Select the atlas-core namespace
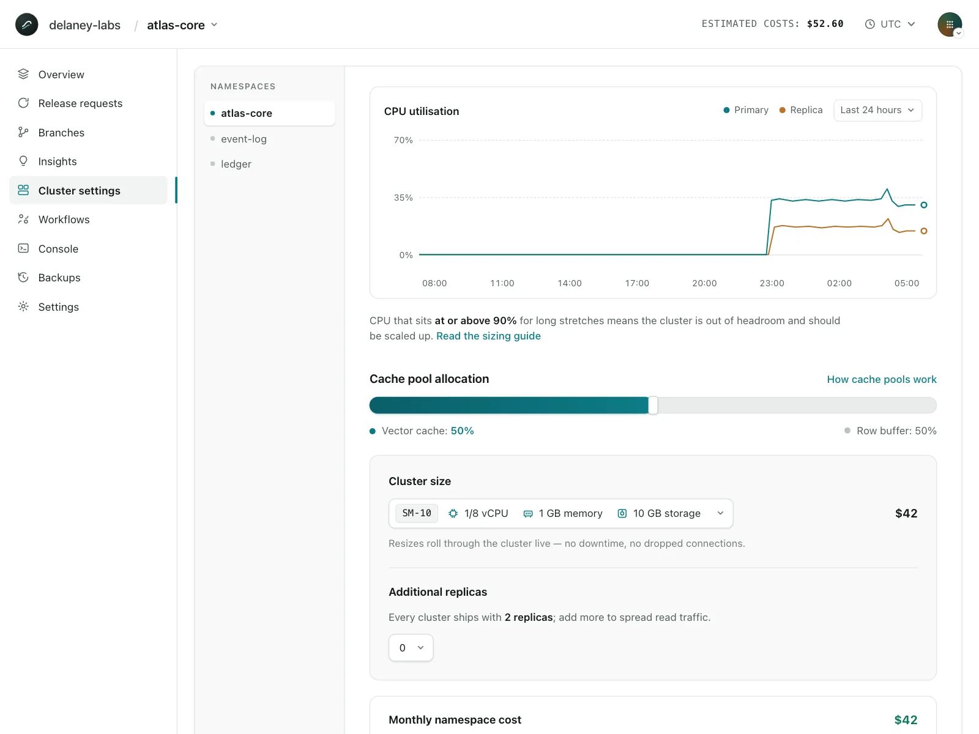 [269, 113]
